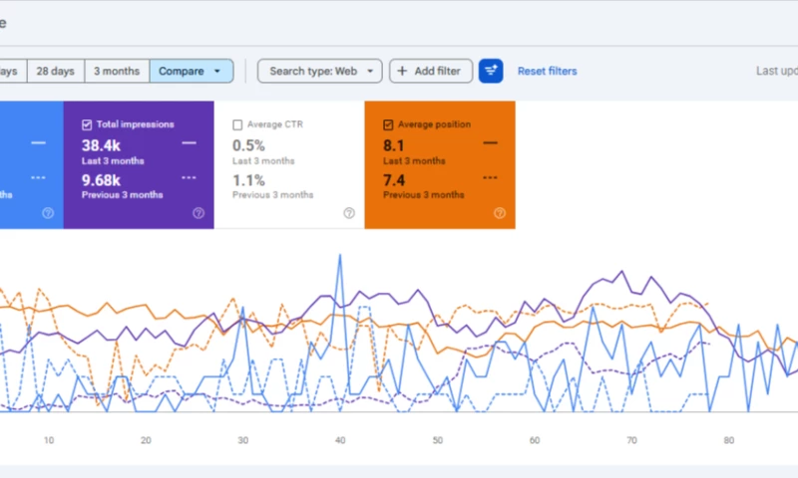
Task: Click the Reset filters link
Action: point(547,71)
